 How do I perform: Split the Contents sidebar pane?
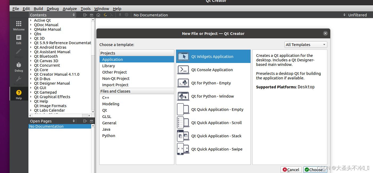85,15
